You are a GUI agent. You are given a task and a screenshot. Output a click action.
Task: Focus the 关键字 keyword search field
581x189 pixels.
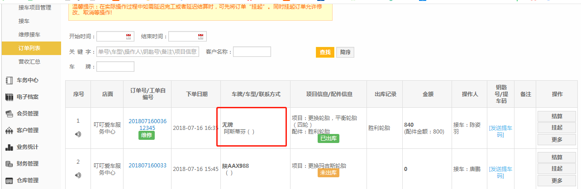point(148,52)
